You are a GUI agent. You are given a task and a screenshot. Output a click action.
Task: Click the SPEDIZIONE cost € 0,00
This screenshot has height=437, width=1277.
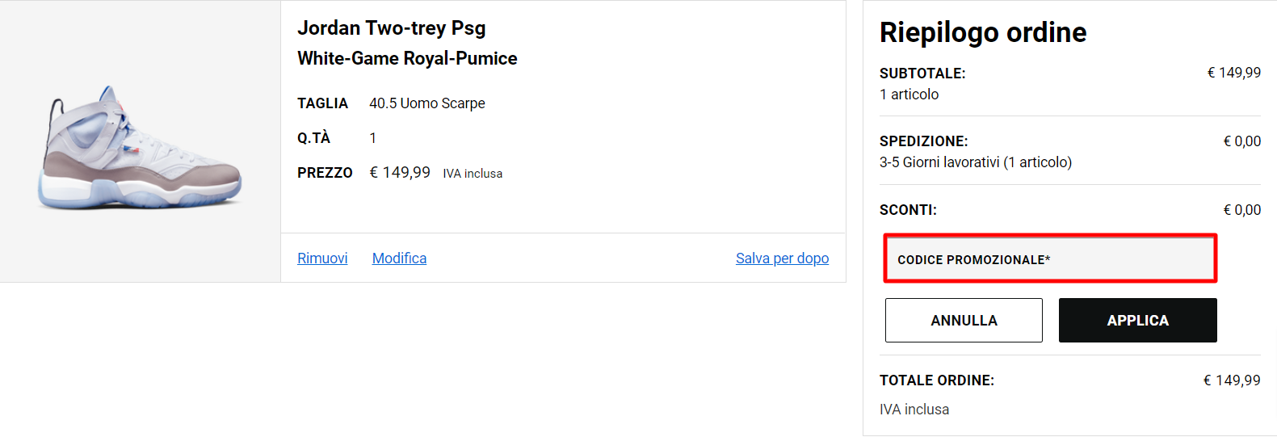click(x=1242, y=141)
